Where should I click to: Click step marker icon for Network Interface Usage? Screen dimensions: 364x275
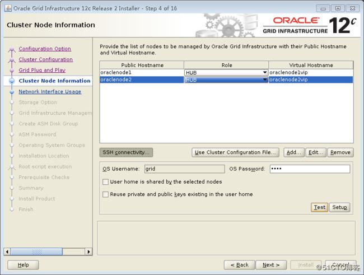[x=12, y=92]
